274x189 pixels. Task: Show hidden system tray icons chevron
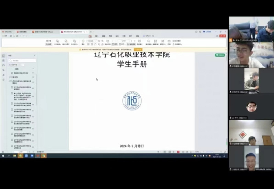192,156
